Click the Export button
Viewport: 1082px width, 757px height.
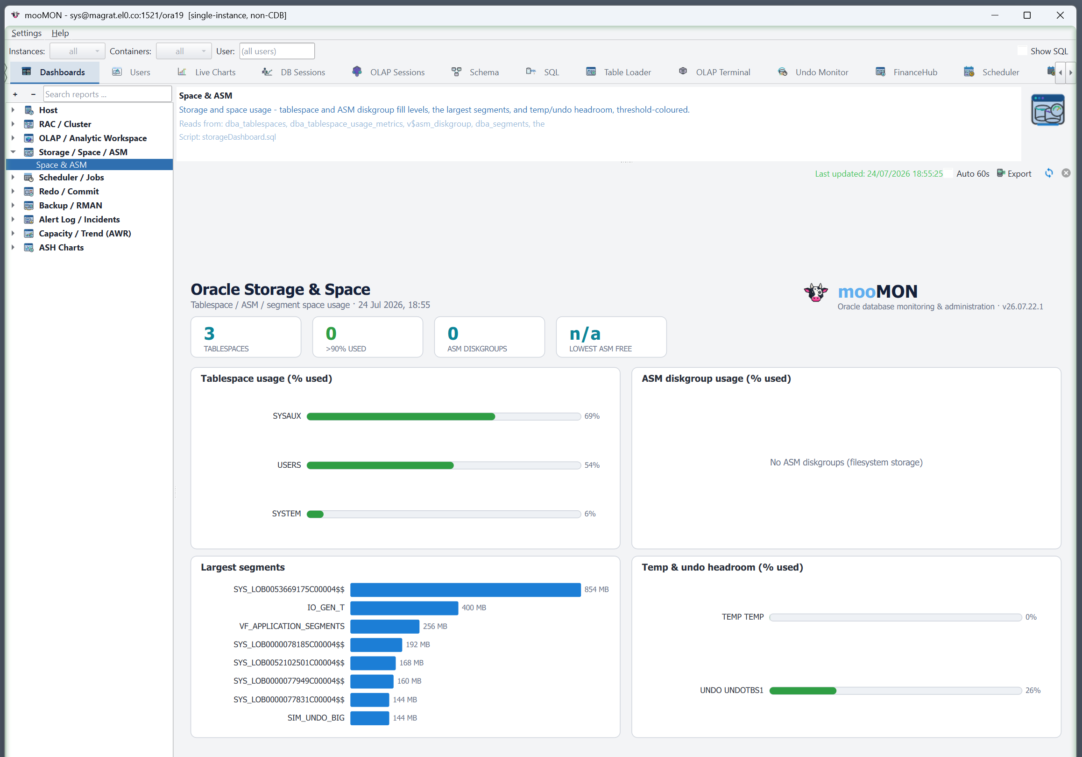[1014, 173]
